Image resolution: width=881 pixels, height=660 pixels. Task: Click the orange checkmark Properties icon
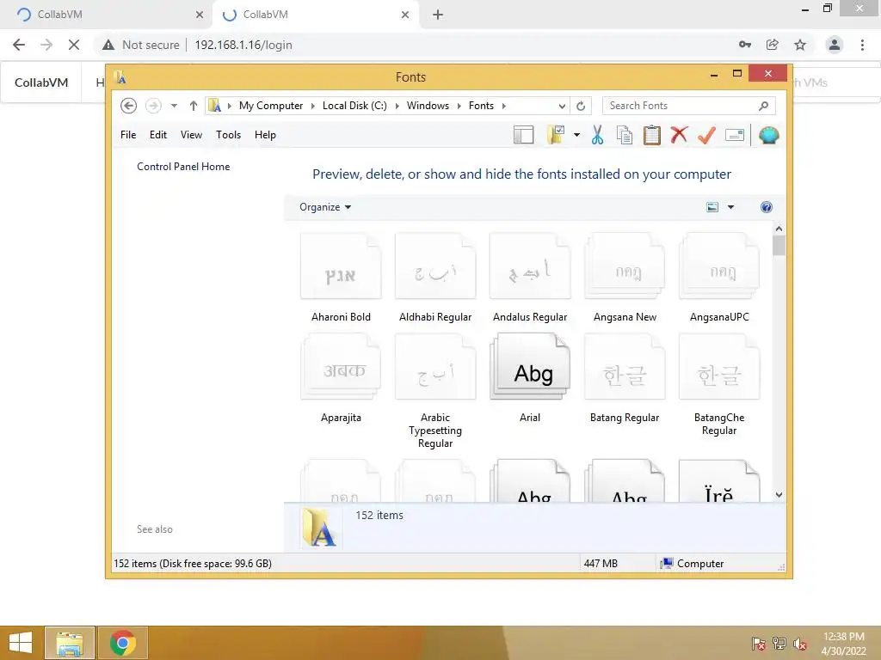tap(706, 135)
